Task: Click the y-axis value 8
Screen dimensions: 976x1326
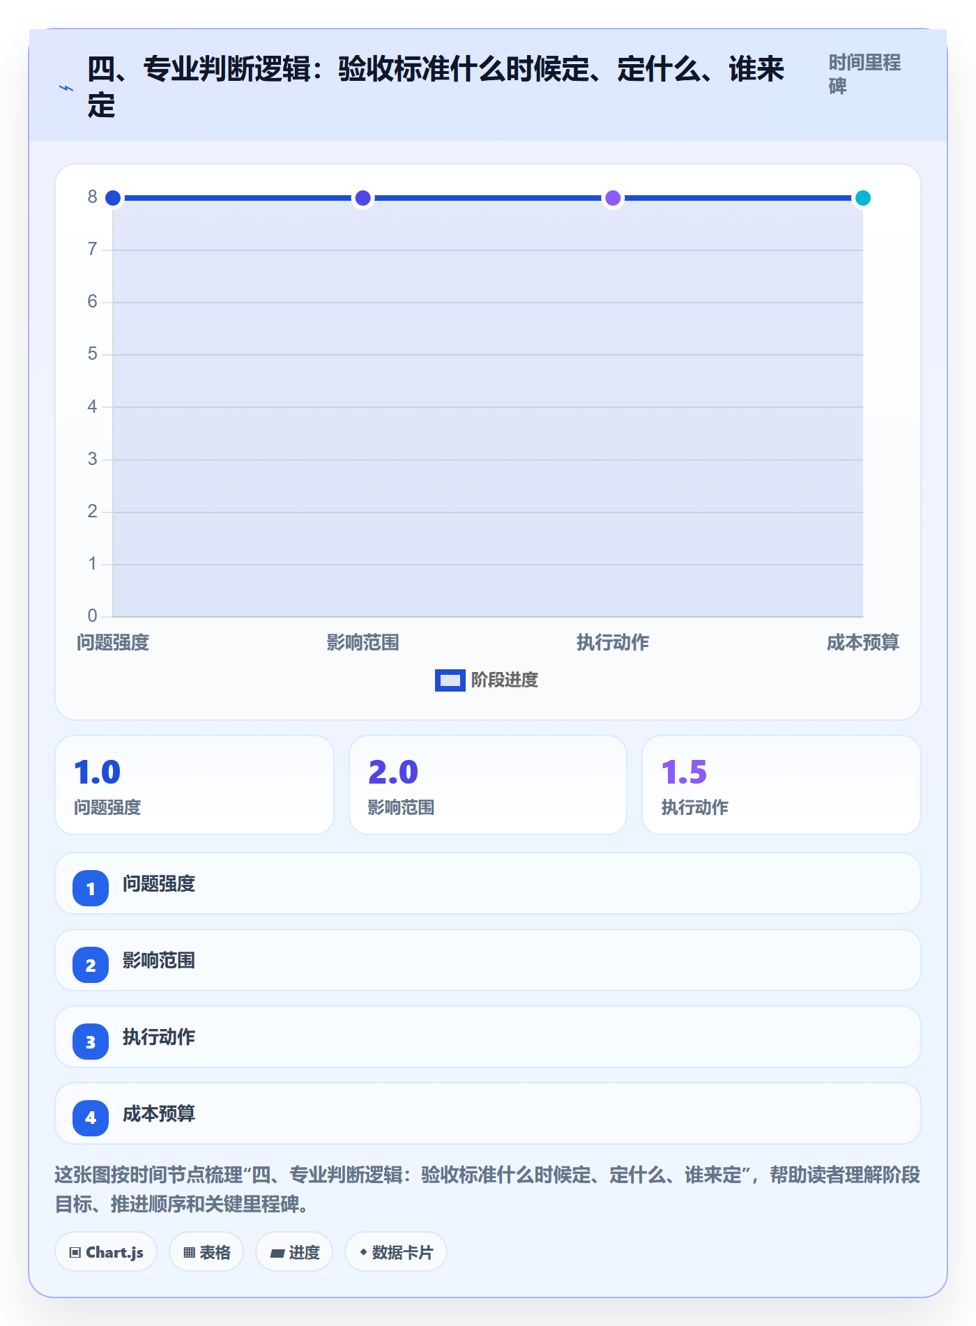Action: coord(92,197)
